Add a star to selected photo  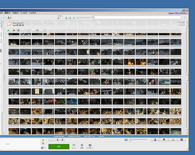[x=51, y=140]
